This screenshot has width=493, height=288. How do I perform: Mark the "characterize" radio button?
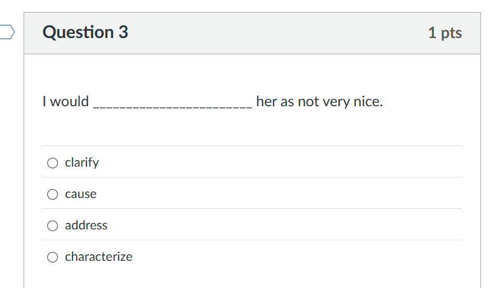[53, 257]
